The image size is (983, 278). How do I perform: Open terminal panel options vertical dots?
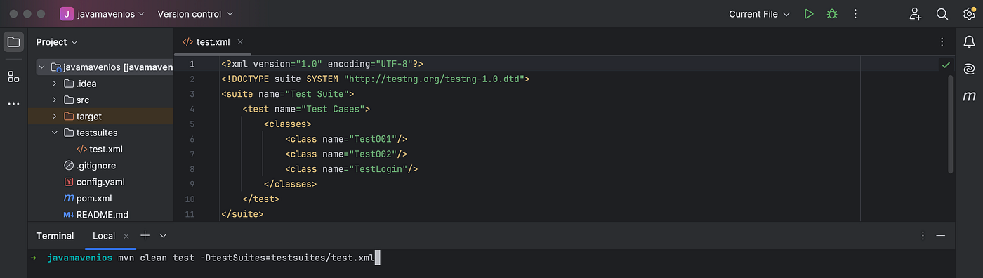click(x=922, y=236)
